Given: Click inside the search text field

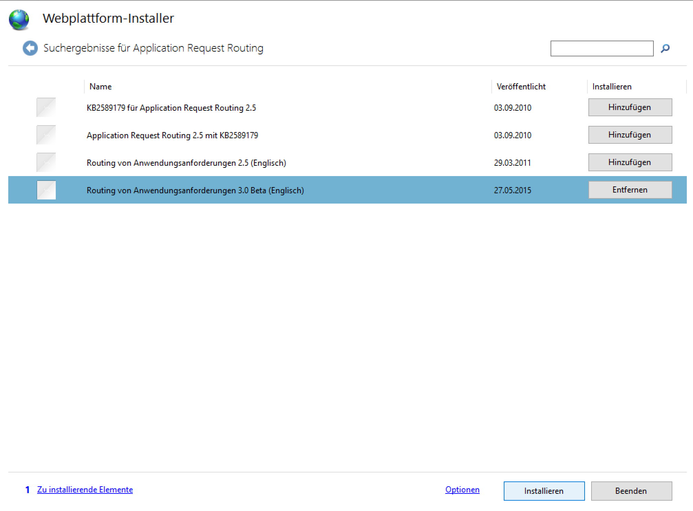Looking at the screenshot, I should coord(601,48).
